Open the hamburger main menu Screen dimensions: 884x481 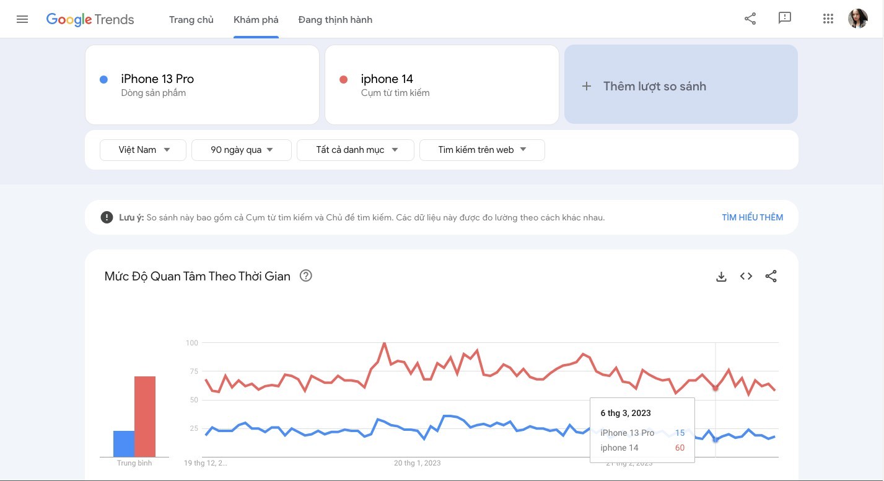(x=22, y=19)
